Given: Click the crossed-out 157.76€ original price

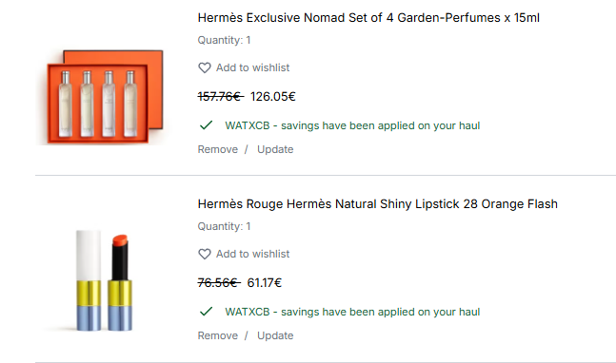Looking at the screenshot, I should click(220, 96).
